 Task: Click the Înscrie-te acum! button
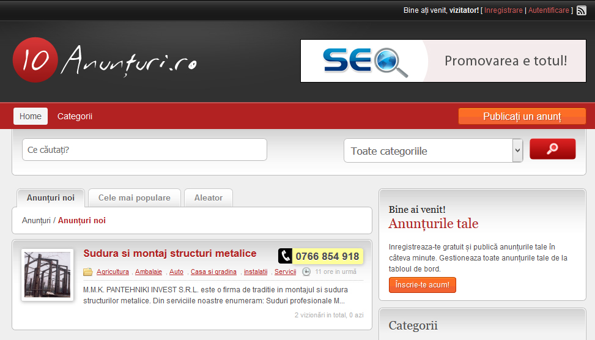pos(423,285)
